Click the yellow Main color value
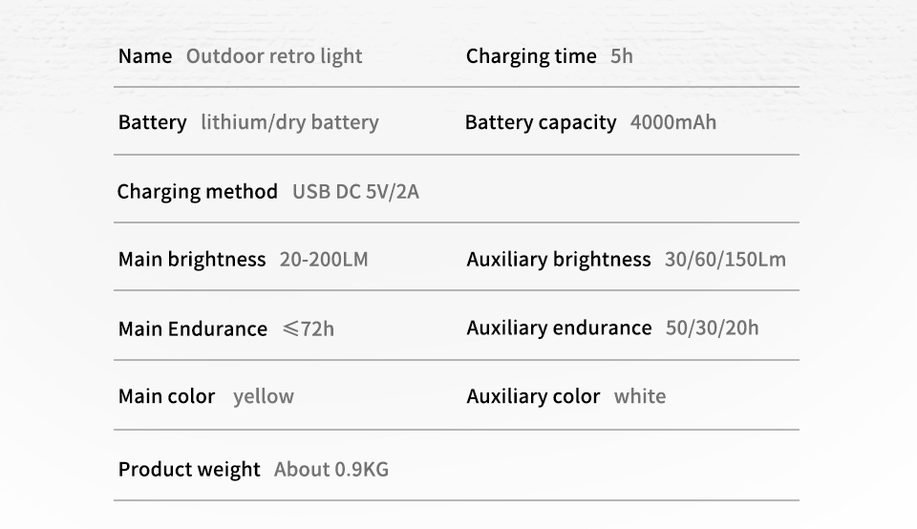The height and width of the screenshot is (529, 917). tap(264, 396)
